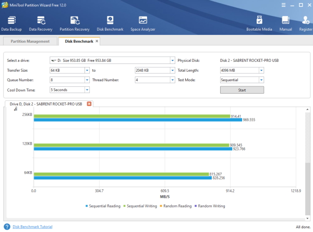Open the Data Backup tool
313x232 pixels.
tap(11, 24)
